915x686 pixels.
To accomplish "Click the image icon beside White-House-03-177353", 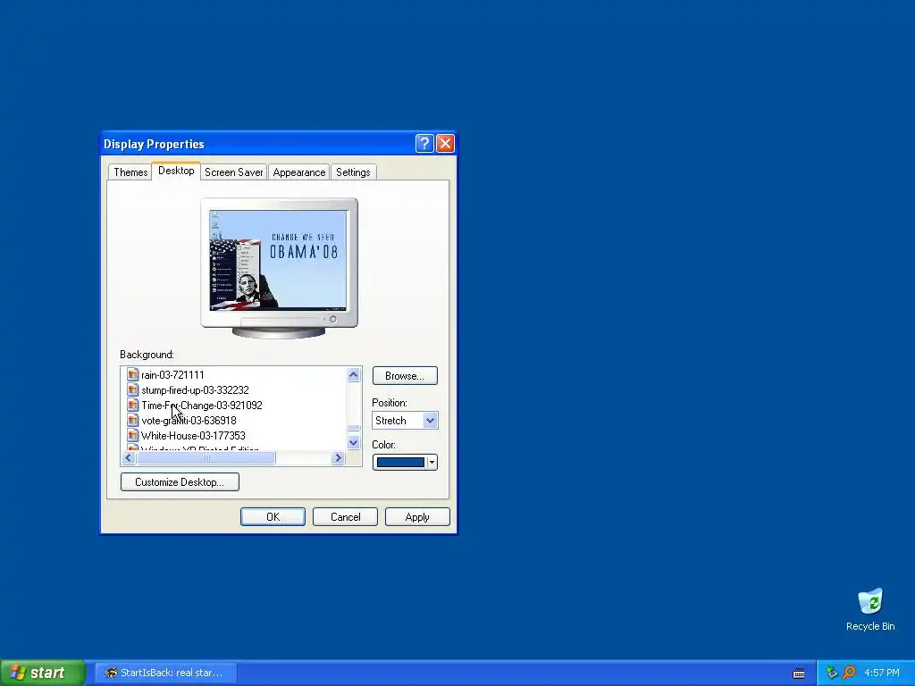I will click(132, 436).
